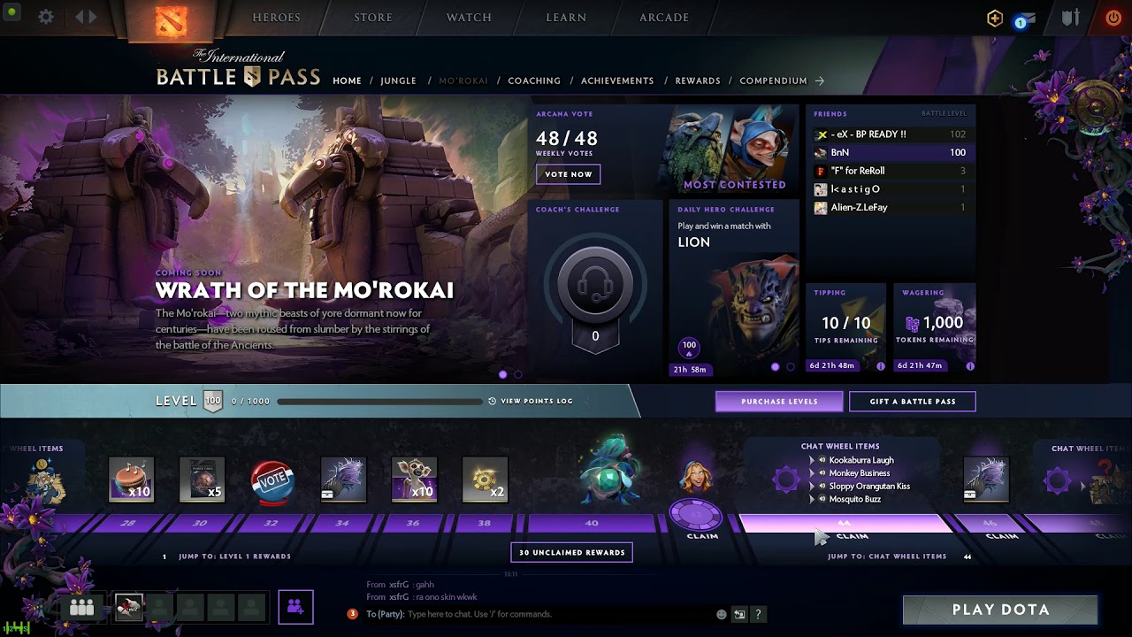This screenshot has width=1132, height=637.
Task: Expand Battle Pass tabs with right arrow
Action: coord(820,81)
